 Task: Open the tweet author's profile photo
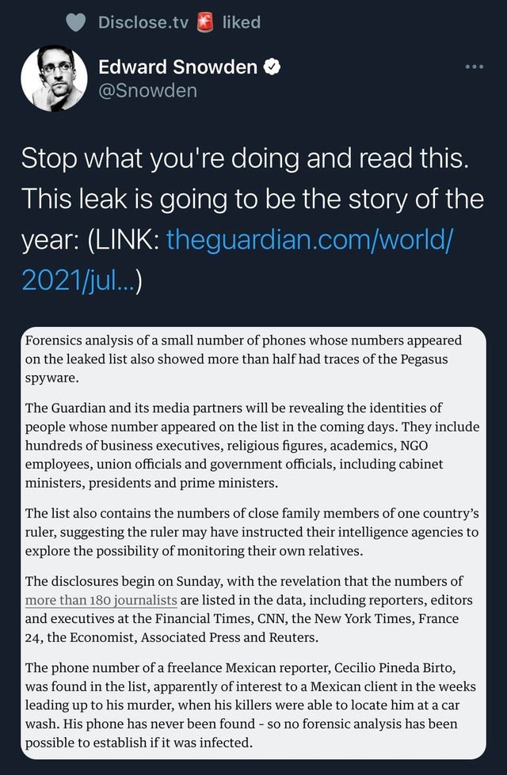pyautogui.click(x=53, y=78)
